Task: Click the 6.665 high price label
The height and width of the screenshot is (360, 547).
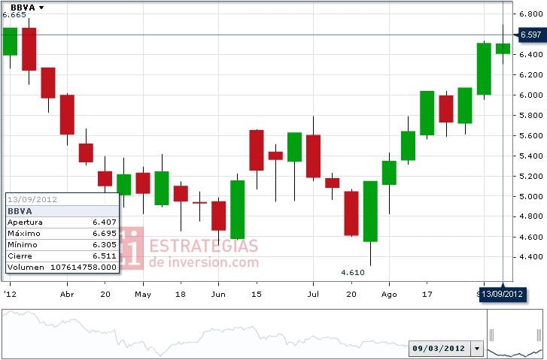Action: pos(14,15)
